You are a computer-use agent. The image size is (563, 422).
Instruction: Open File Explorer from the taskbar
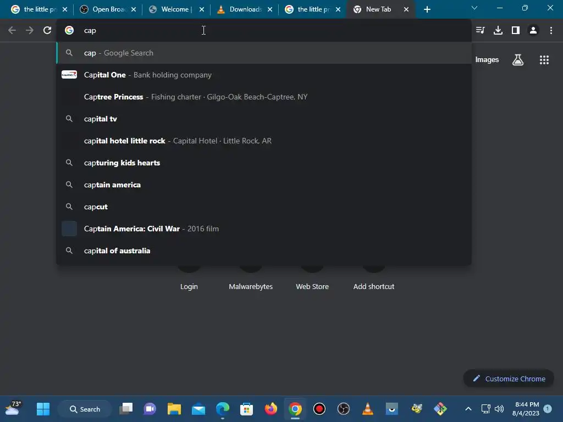[x=174, y=409]
